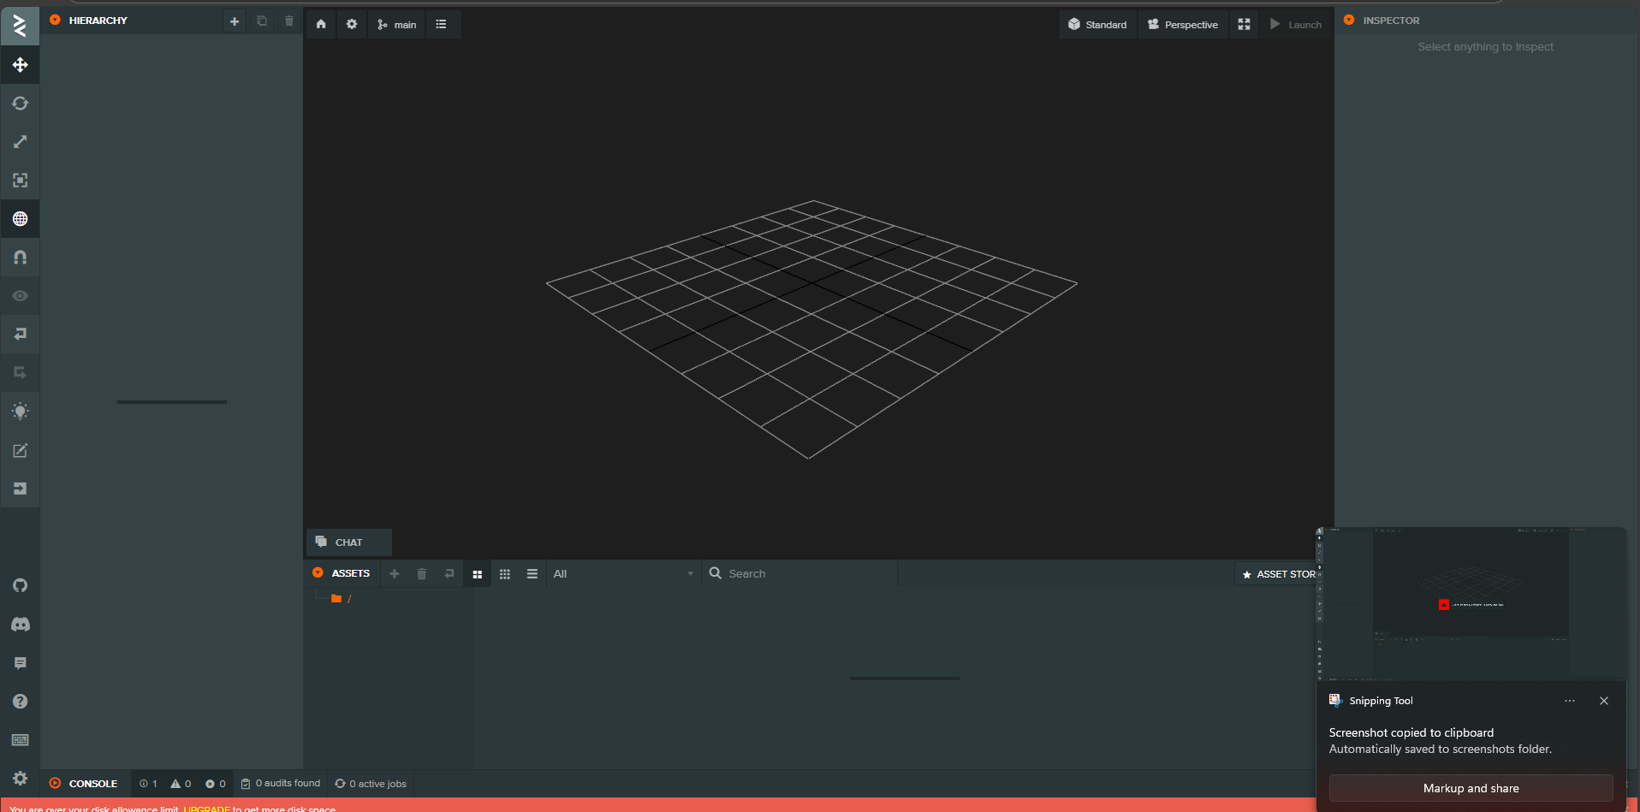1640x812 pixels.
Task: Toggle world/local coordinate globe
Action: pyautogui.click(x=21, y=219)
